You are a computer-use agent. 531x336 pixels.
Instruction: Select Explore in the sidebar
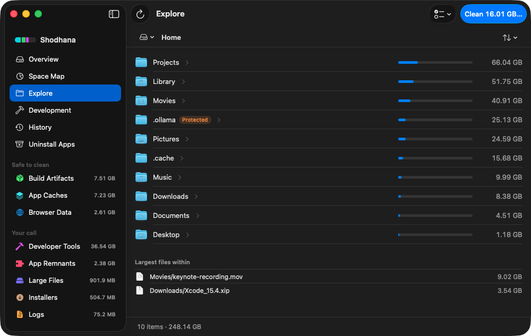click(65, 93)
